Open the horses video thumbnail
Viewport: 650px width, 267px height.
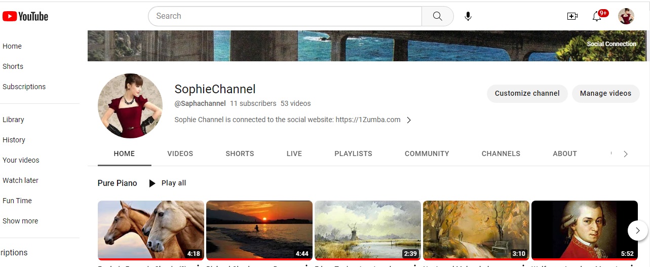(x=150, y=230)
